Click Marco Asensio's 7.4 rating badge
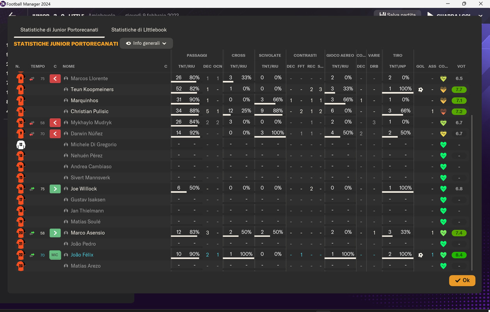 tap(459, 233)
